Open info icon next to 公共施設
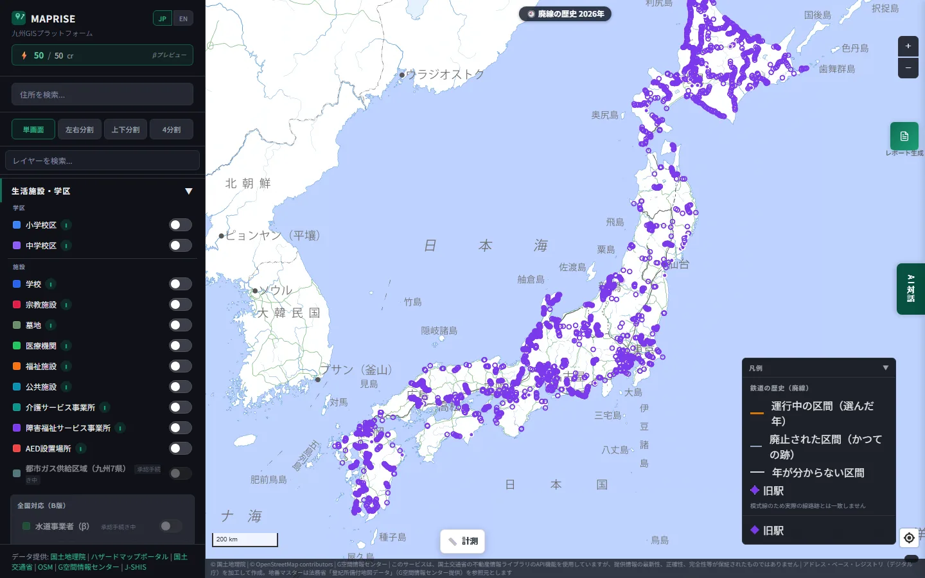This screenshot has height=578, width=925. click(x=66, y=387)
